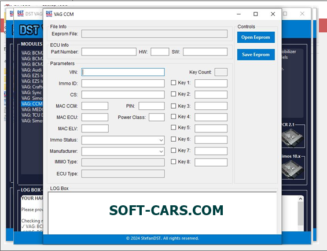Toggle the Key 5 checkbox
The width and height of the screenshot is (327, 251).
click(173, 127)
